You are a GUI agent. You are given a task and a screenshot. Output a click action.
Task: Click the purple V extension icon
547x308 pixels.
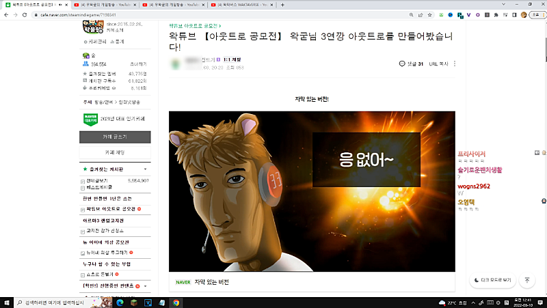tap(468, 15)
